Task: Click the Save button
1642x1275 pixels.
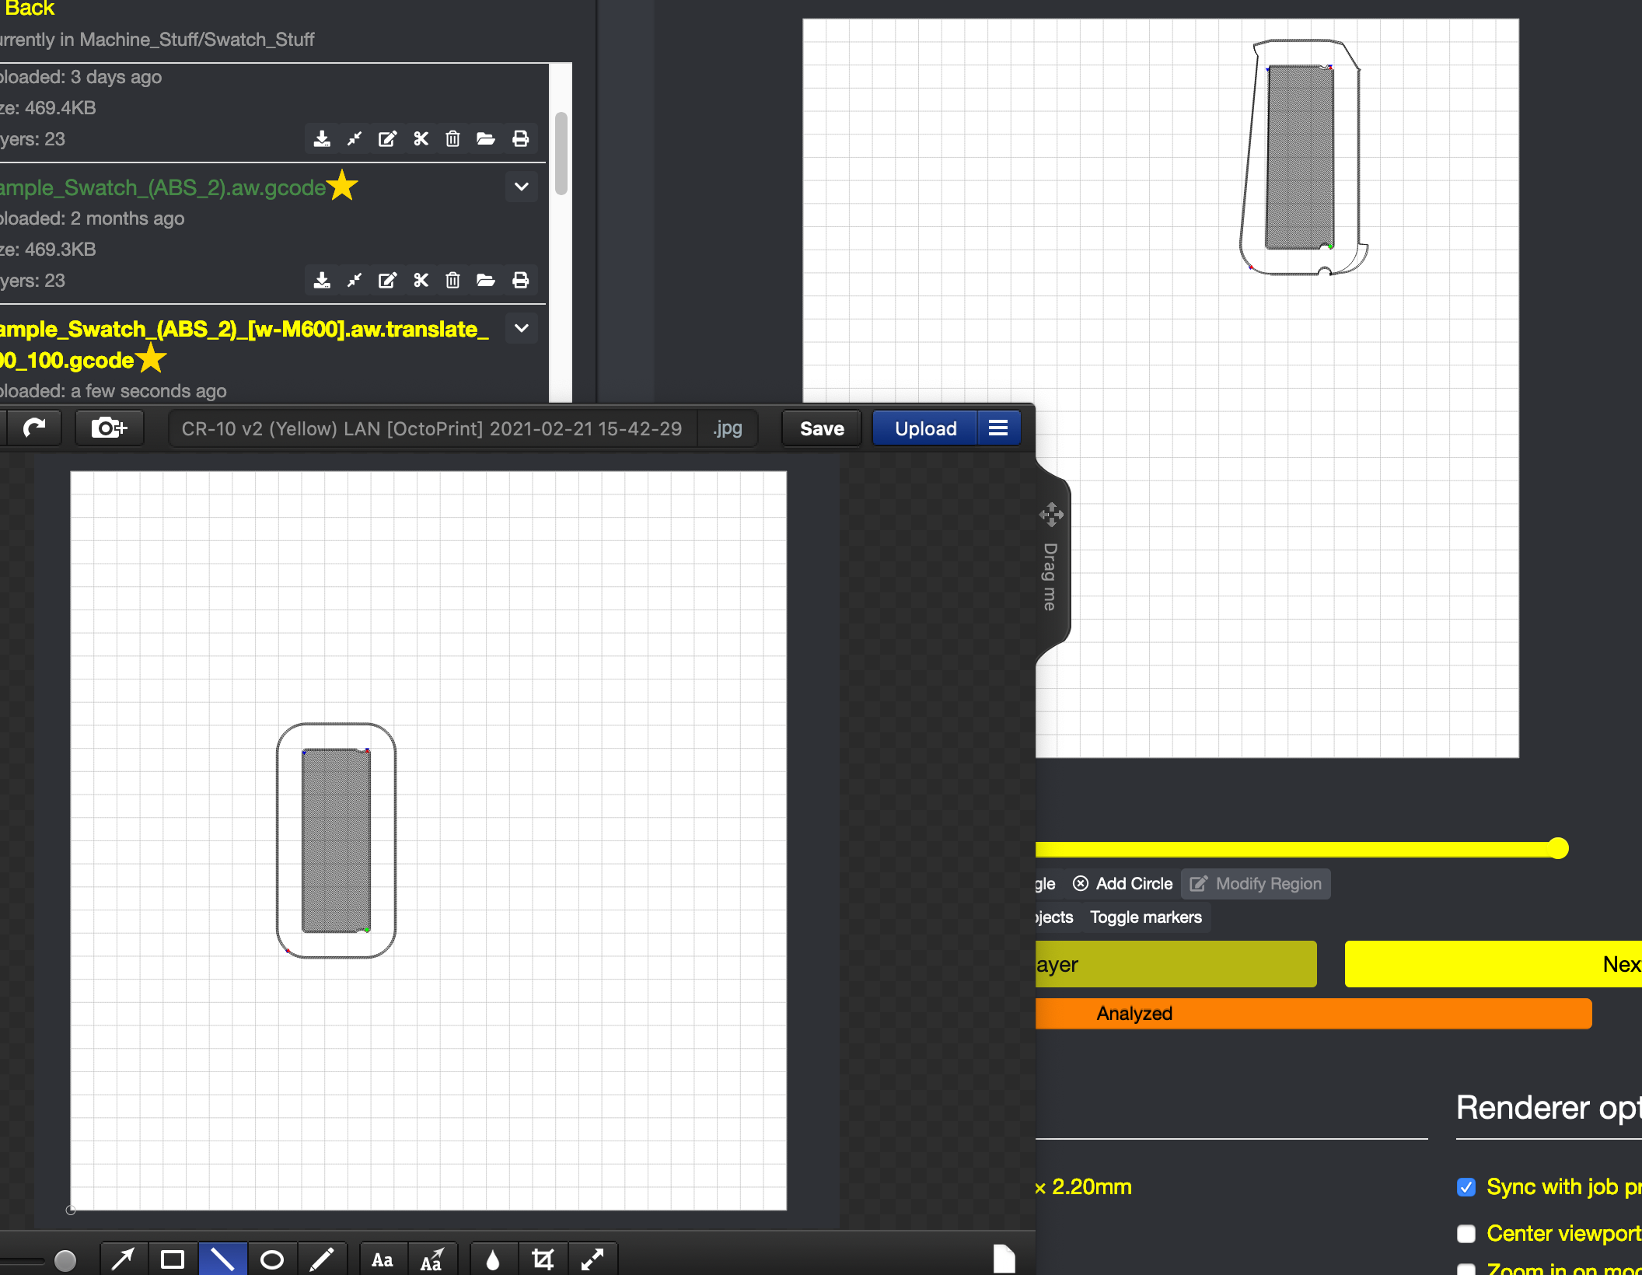Action: [x=822, y=428]
